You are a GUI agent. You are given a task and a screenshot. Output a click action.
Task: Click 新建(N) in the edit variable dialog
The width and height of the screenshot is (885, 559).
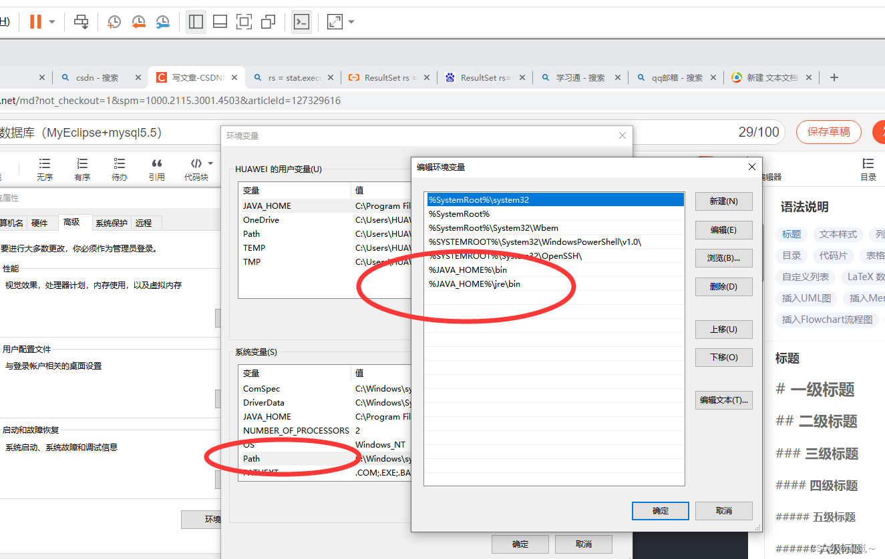click(x=723, y=201)
